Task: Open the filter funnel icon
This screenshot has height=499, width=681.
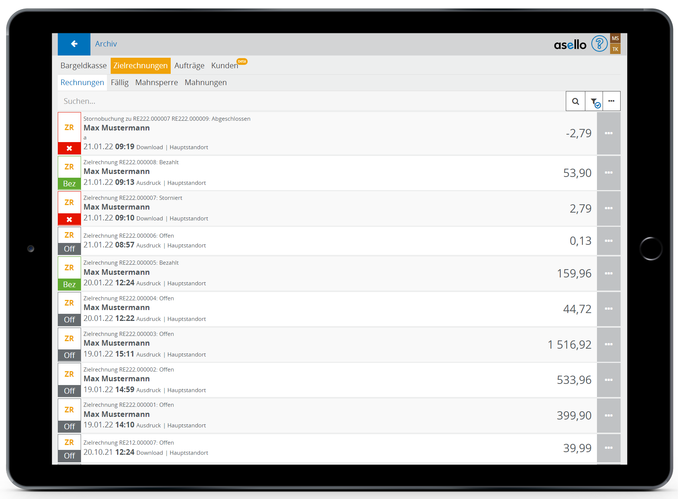Action: (x=594, y=101)
